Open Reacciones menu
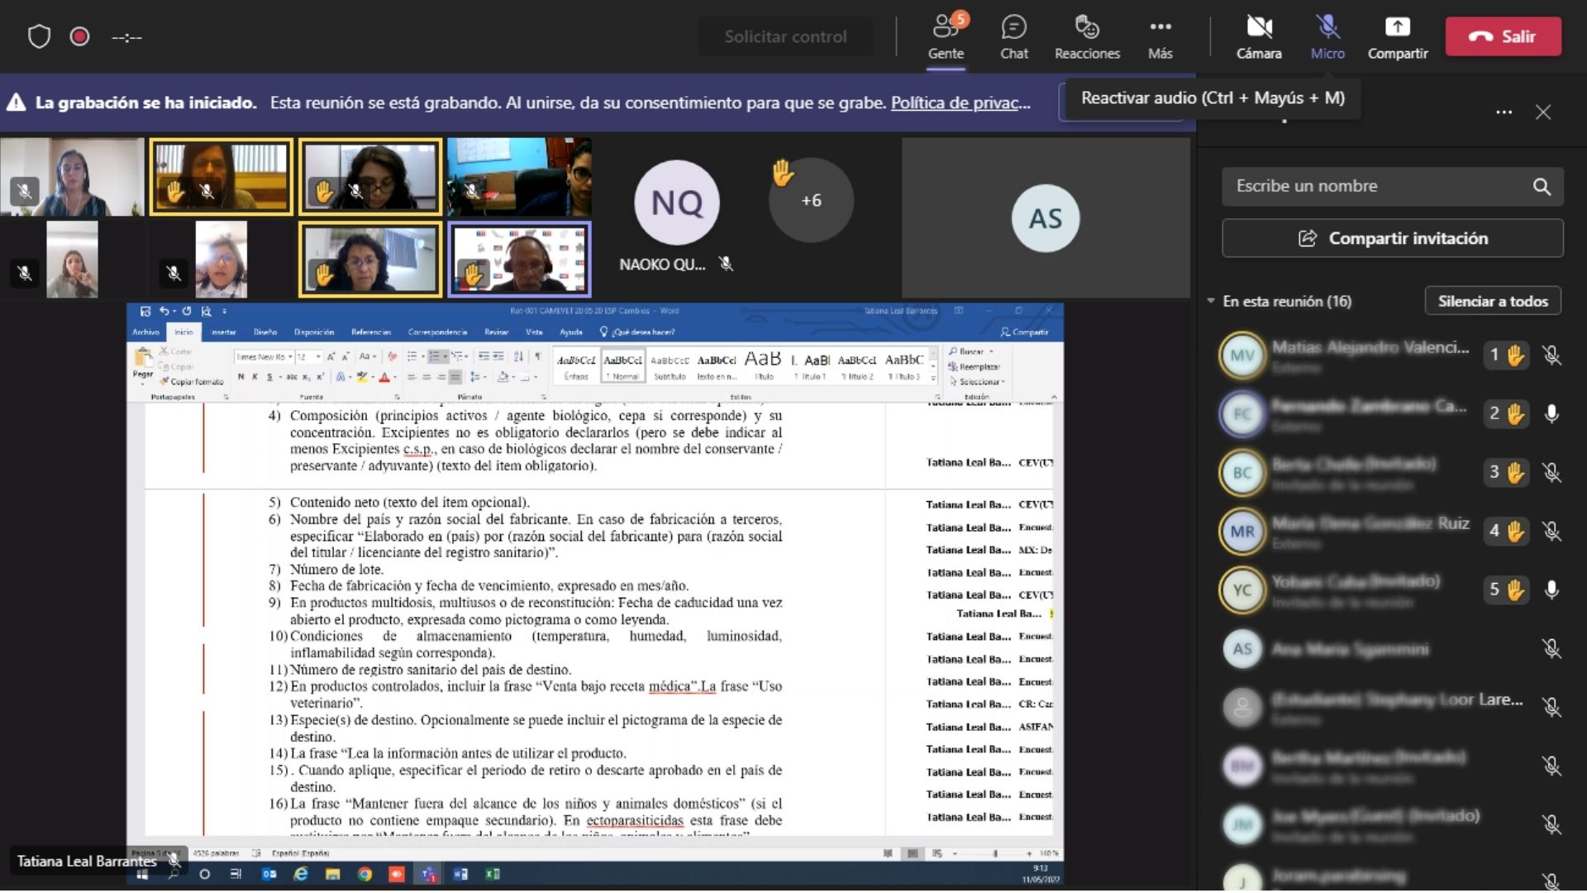 tap(1087, 37)
